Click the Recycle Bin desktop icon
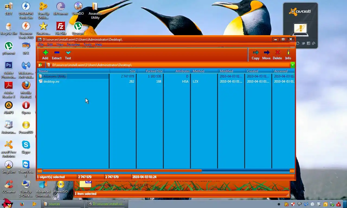 click(x=9, y=29)
